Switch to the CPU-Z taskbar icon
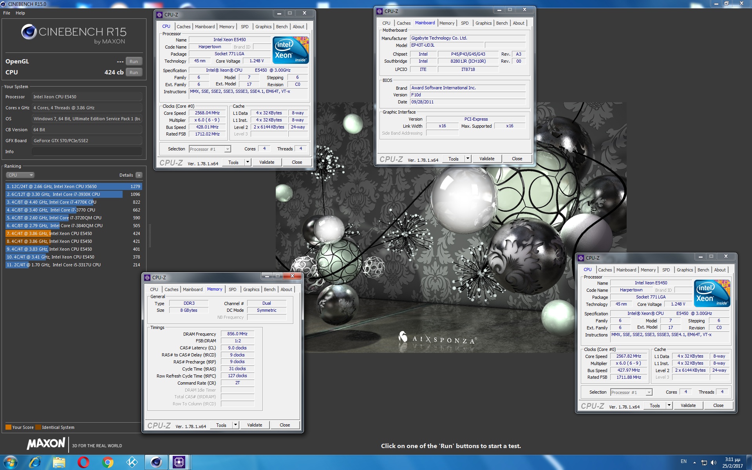 click(x=179, y=463)
